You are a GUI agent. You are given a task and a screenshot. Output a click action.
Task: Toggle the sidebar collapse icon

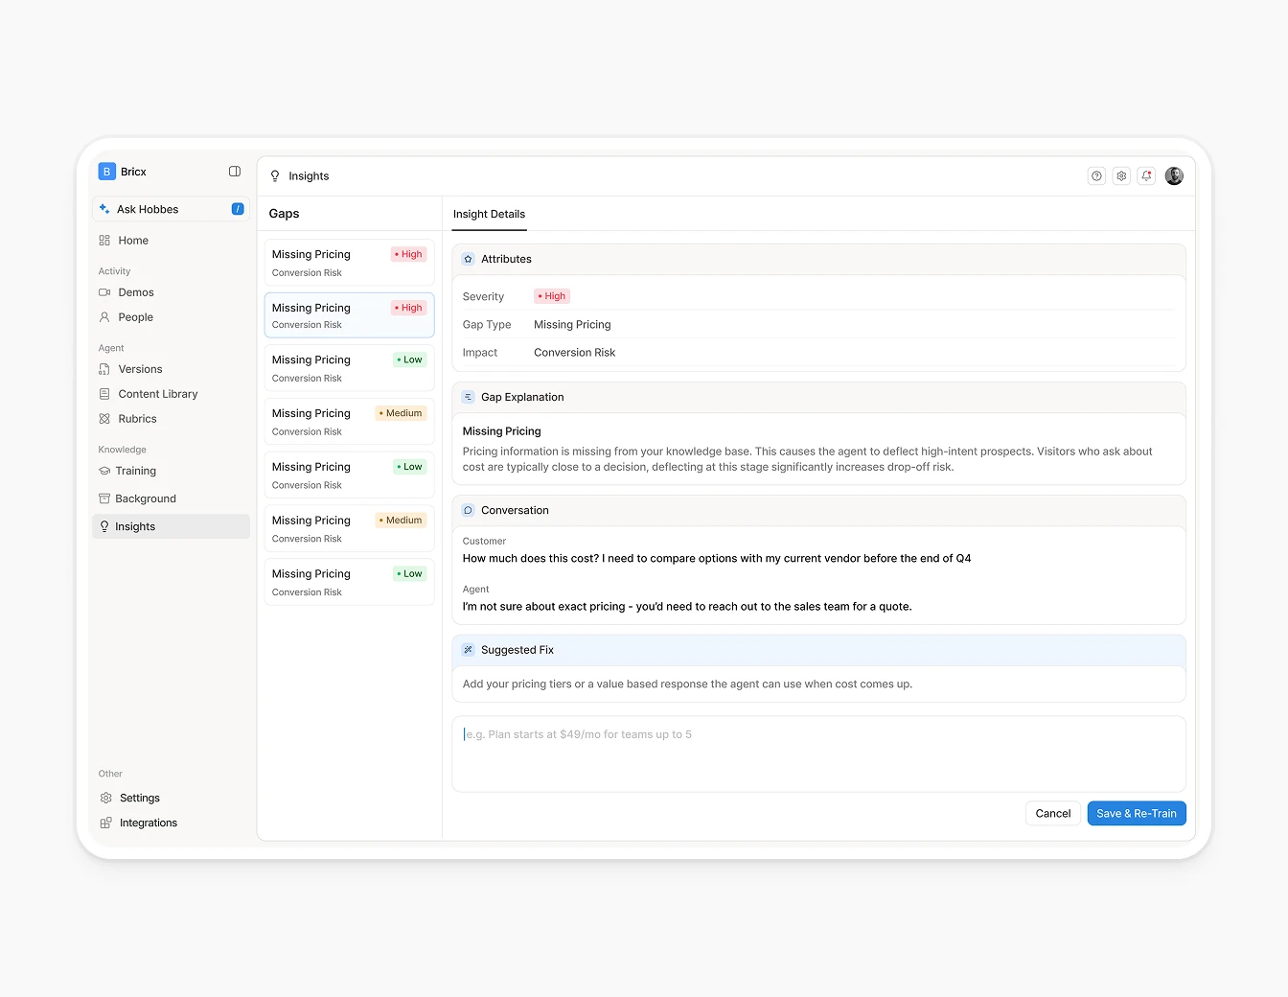point(235,172)
